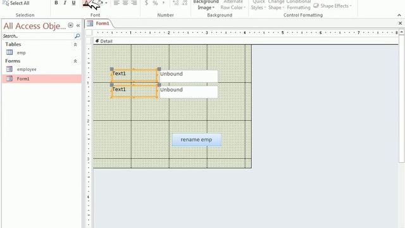Screen dimensions: 405x228
Task: Open Background Image dropdown
Action: pyautogui.click(x=206, y=5)
